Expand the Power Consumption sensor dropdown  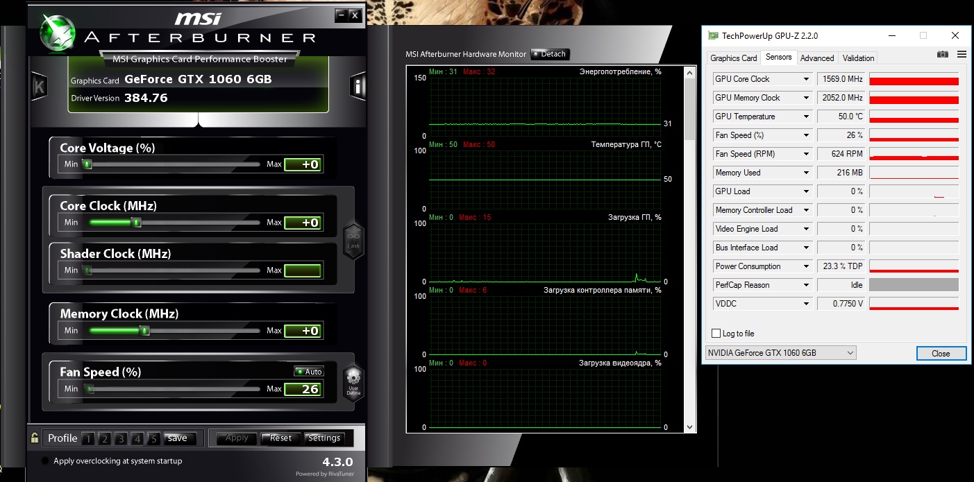(x=806, y=266)
